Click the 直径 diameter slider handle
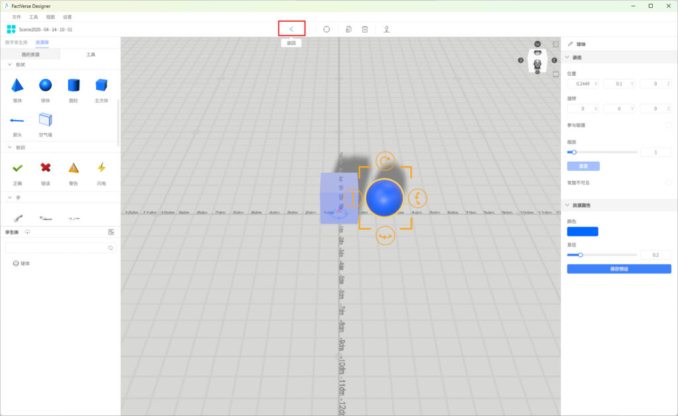This screenshot has height=416, width=678. (581, 255)
